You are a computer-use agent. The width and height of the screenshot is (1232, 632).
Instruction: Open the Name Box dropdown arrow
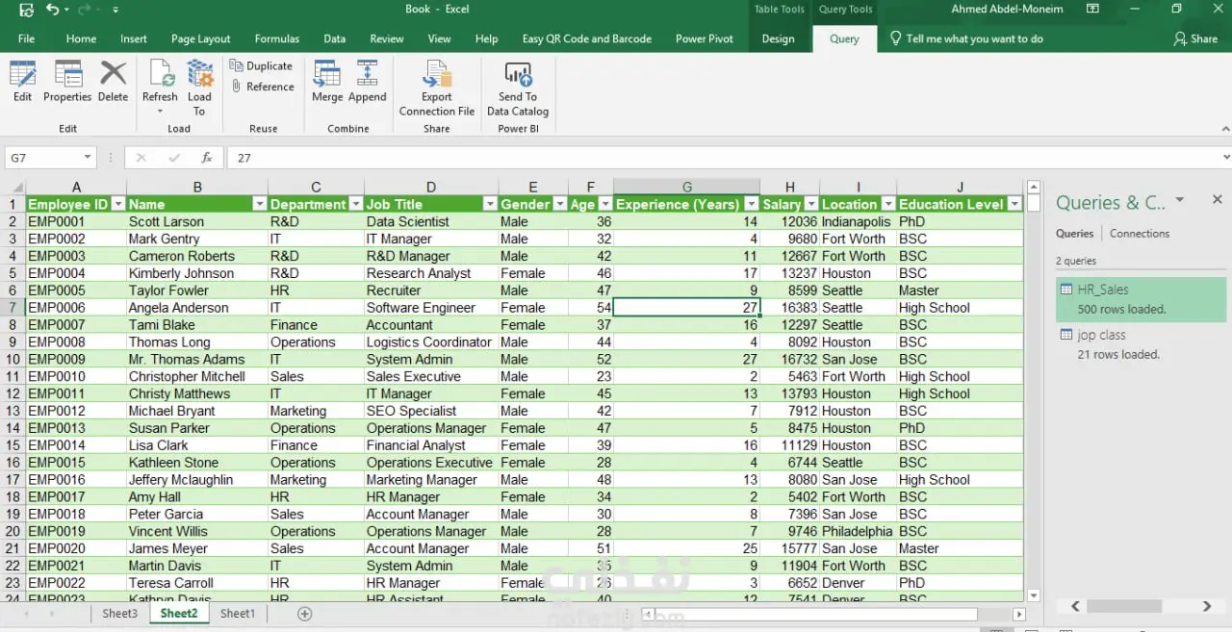88,158
